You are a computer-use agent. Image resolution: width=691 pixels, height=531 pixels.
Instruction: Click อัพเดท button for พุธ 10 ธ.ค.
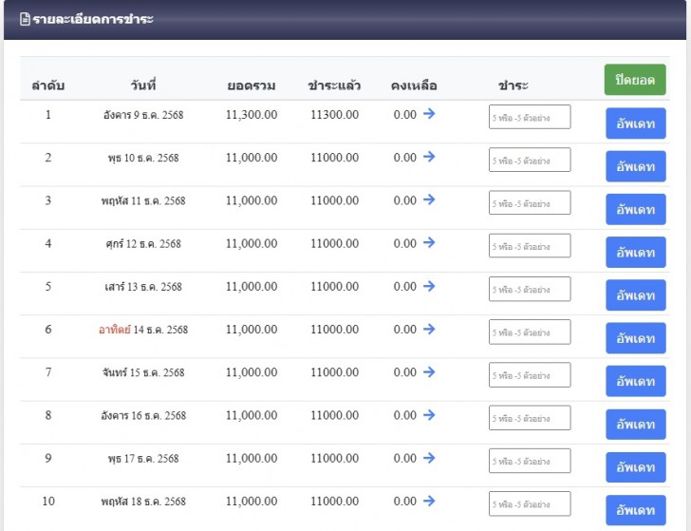636,166
